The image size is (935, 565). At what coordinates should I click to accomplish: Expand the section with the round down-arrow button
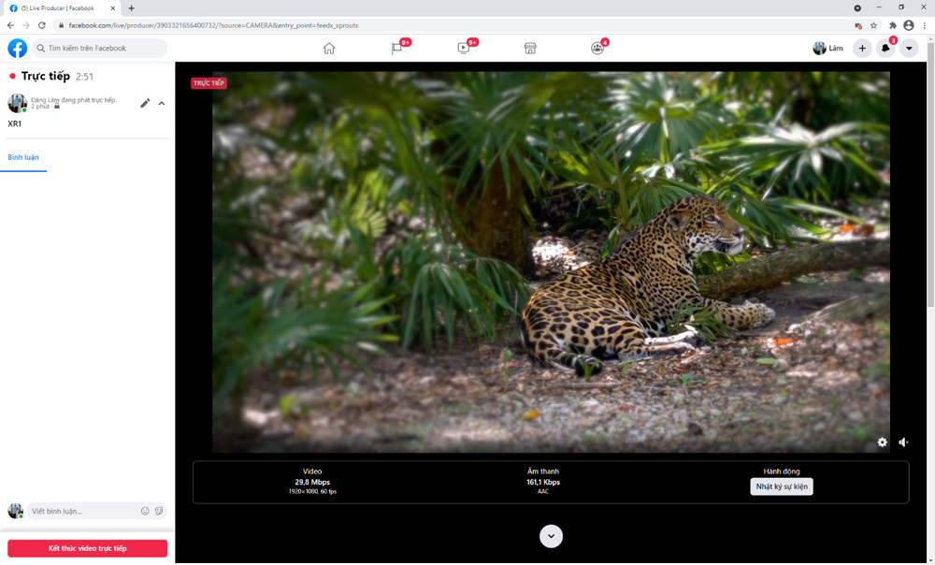coord(551,536)
